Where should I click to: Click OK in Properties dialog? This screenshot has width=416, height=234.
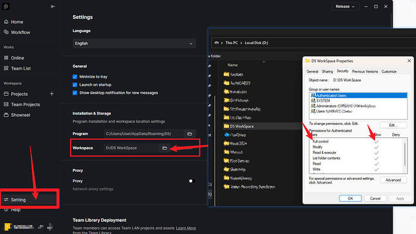pos(350,198)
